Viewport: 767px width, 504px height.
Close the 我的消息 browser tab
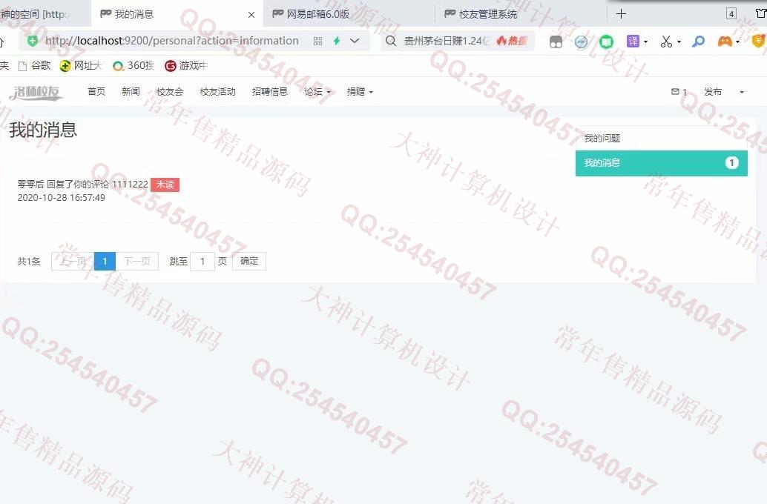251,15
